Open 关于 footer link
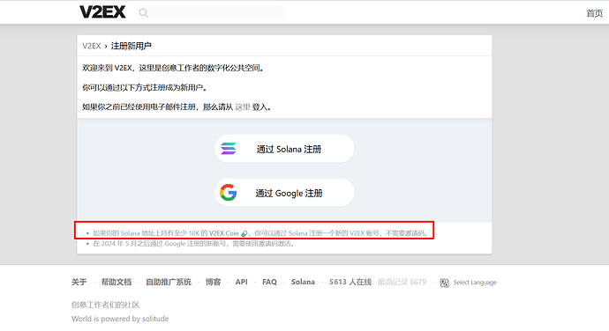609x331 pixels. click(x=79, y=283)
